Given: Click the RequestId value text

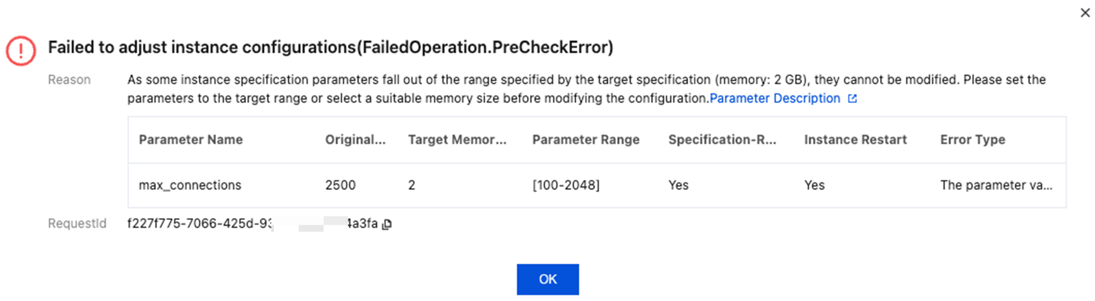Looking at the screenshot, I should [x=199, y=223].
